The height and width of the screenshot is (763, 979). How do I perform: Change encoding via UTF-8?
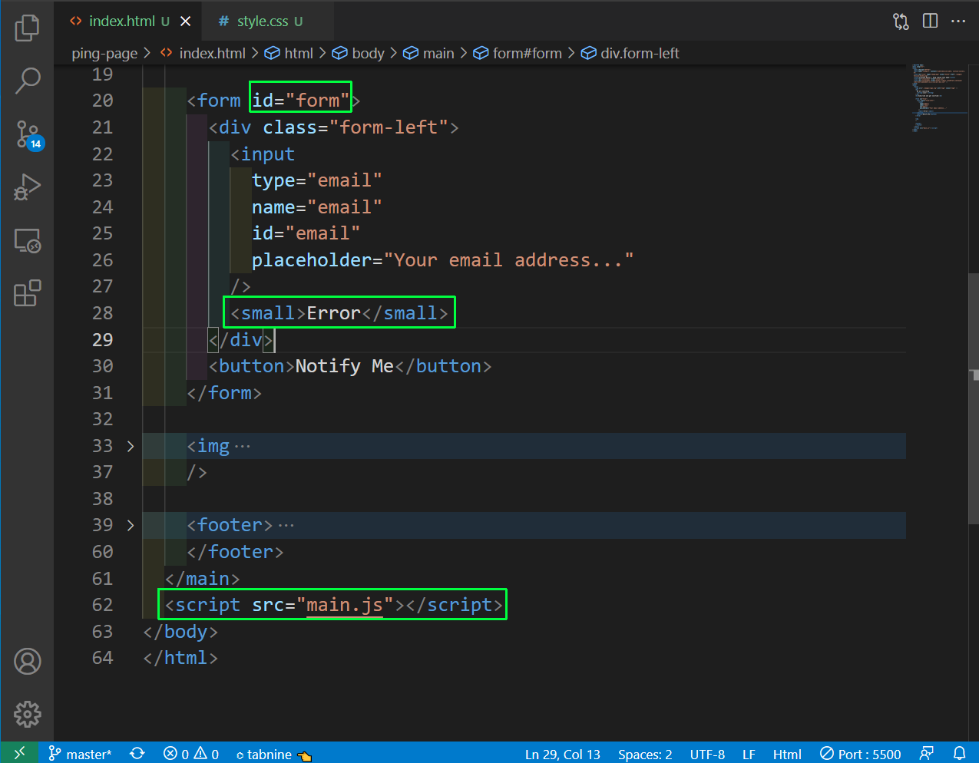pyautogui.click(x=707, y=754)
